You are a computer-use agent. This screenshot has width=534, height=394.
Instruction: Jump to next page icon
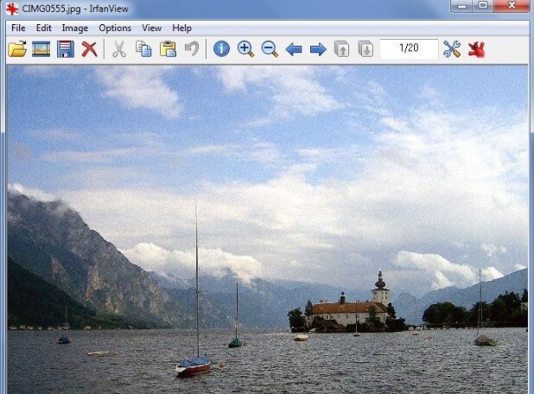366,49
